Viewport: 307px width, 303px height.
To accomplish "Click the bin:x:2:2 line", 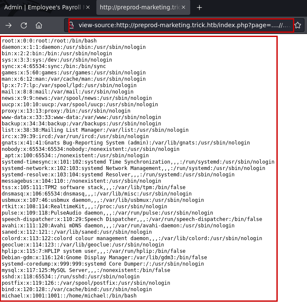I will coord(57,54).
